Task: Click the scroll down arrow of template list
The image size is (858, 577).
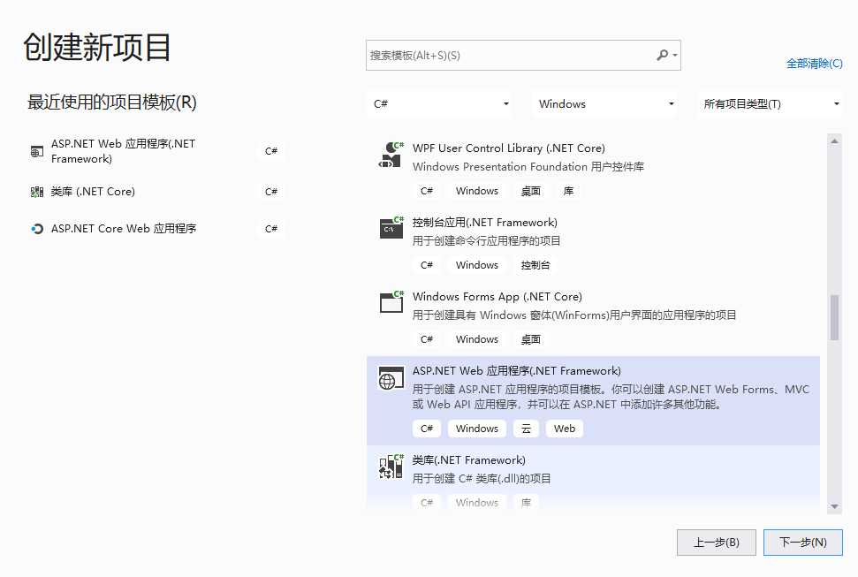Action: 834,506
